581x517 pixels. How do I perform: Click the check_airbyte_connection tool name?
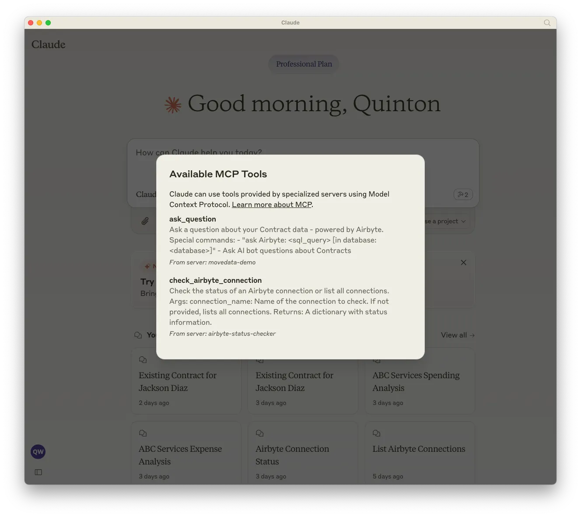point(215,281)
